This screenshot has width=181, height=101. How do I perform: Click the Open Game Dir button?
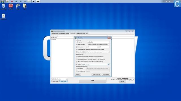point(96,75)
